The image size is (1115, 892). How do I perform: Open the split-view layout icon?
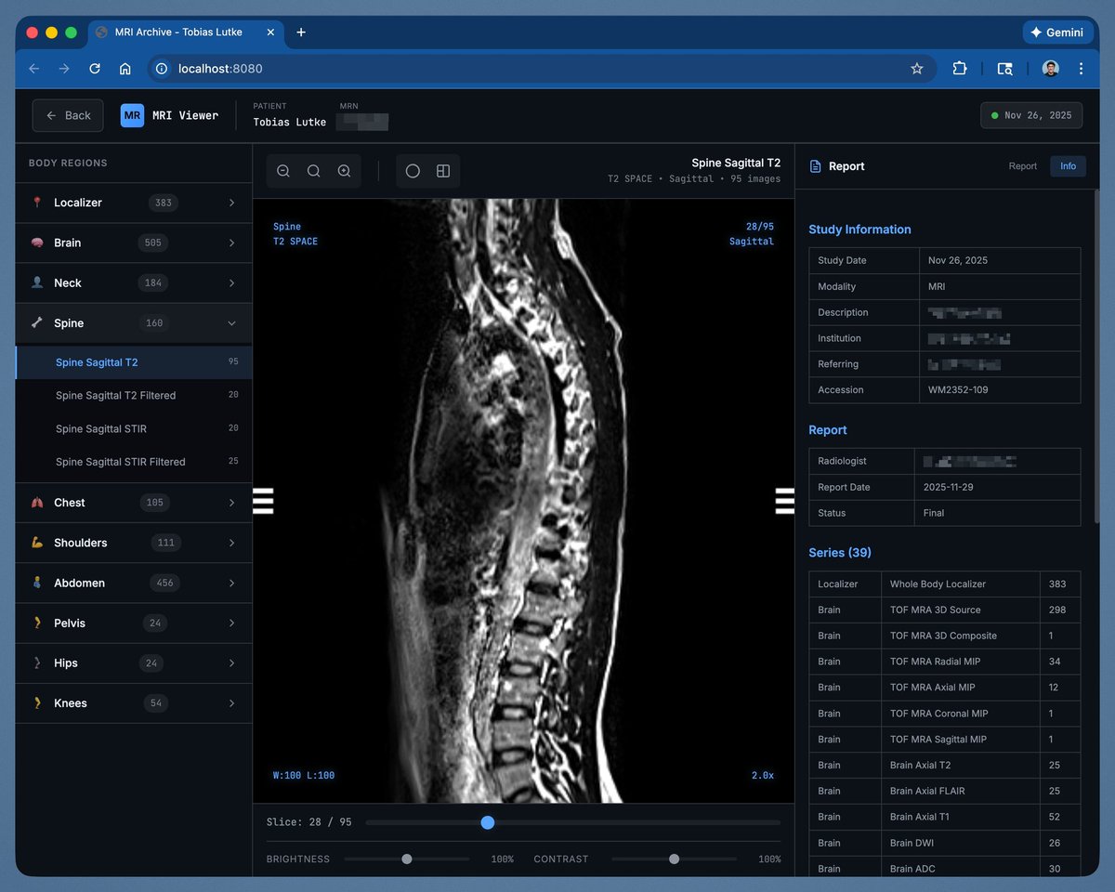(x=442, y=171)
